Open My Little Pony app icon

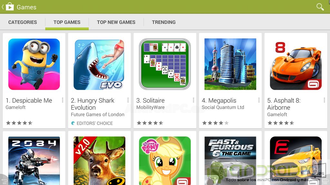tap(165, 161)
